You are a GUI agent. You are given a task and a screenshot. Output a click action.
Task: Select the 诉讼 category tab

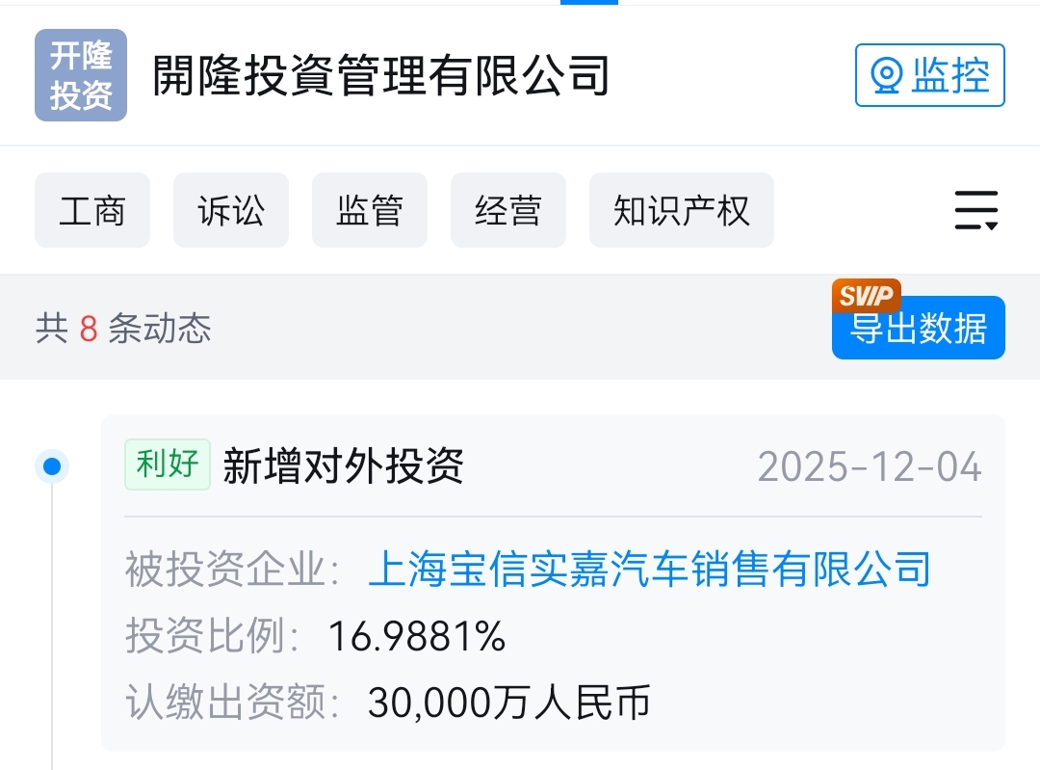231,210
